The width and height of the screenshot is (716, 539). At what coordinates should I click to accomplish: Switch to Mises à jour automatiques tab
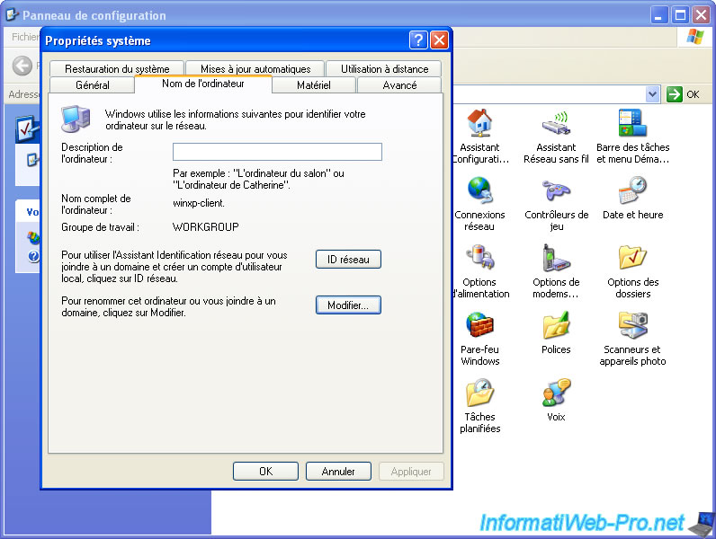coord(255,69)
